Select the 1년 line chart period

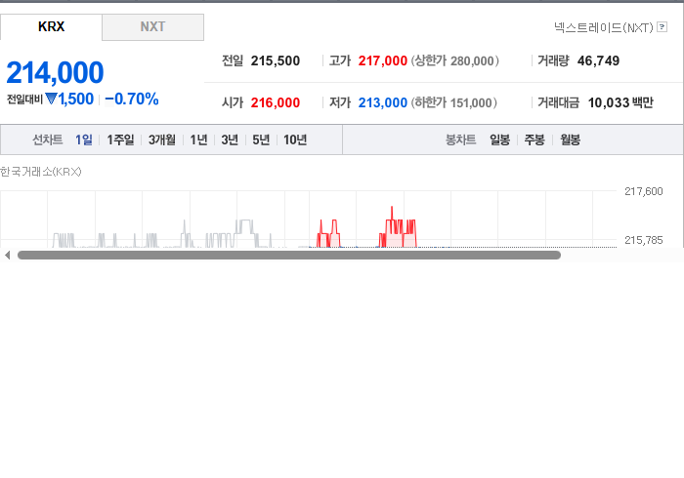[x=198, y=139]
